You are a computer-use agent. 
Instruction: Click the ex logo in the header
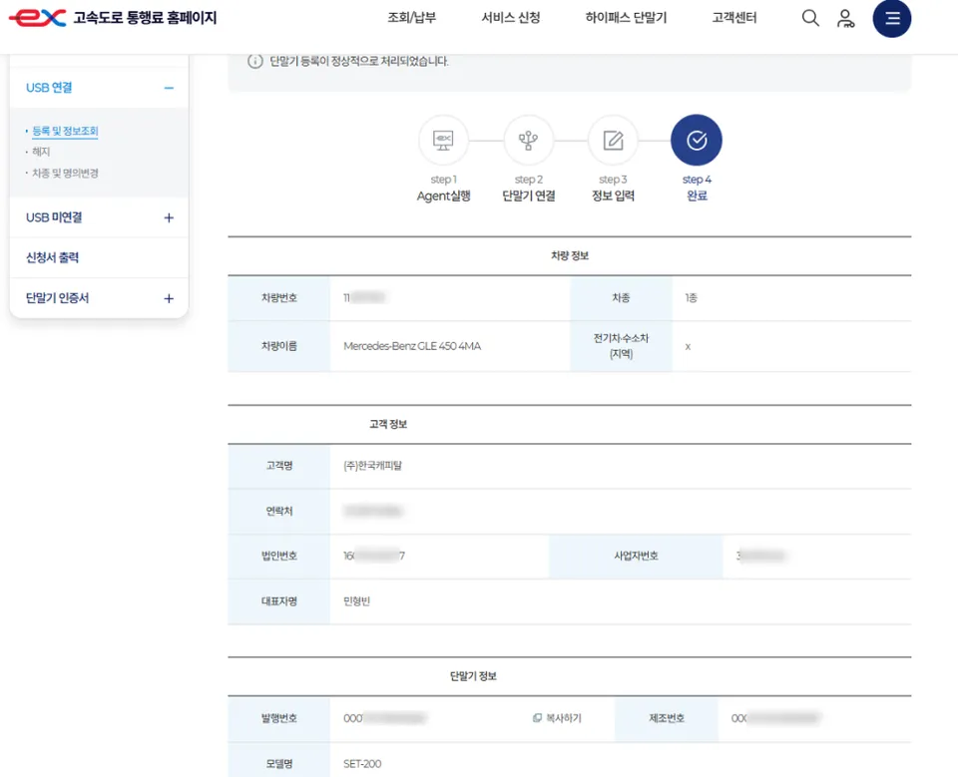pyautogui.click(x=37, y=18)
